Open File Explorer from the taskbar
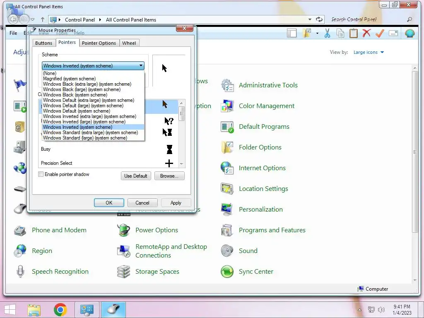The height and width of the screenshot is (318, 424). coord(34,310)
